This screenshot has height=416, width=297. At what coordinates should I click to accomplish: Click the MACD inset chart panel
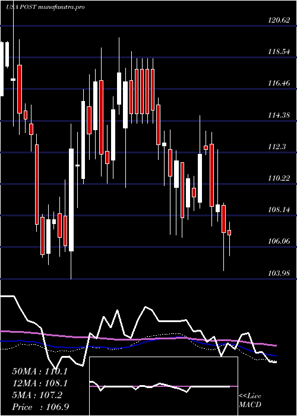pos(163,386)
